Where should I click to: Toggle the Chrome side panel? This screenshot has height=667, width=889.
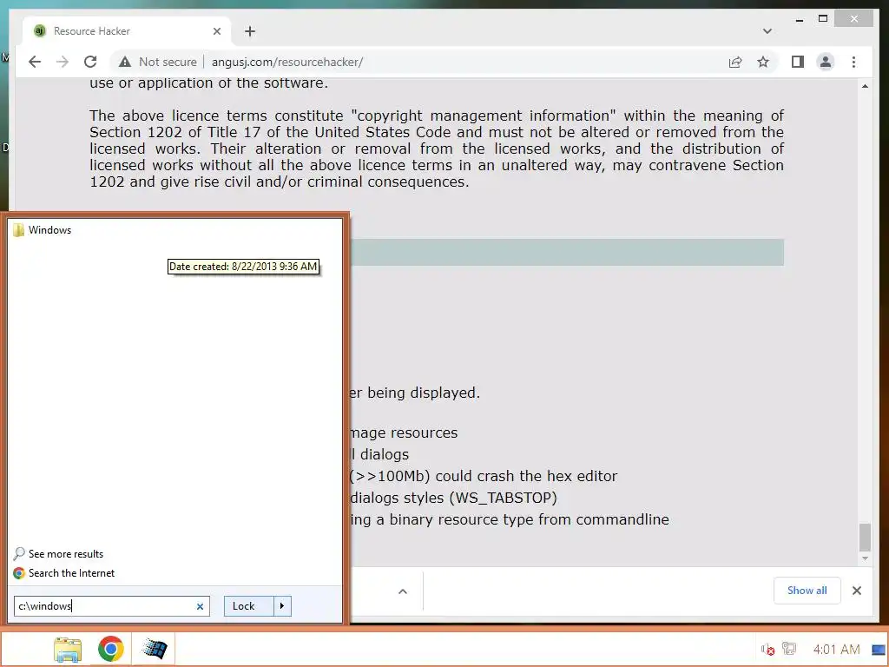(x=798, y=62)
